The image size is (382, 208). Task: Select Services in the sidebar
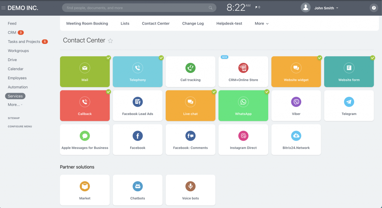[15, 96]
